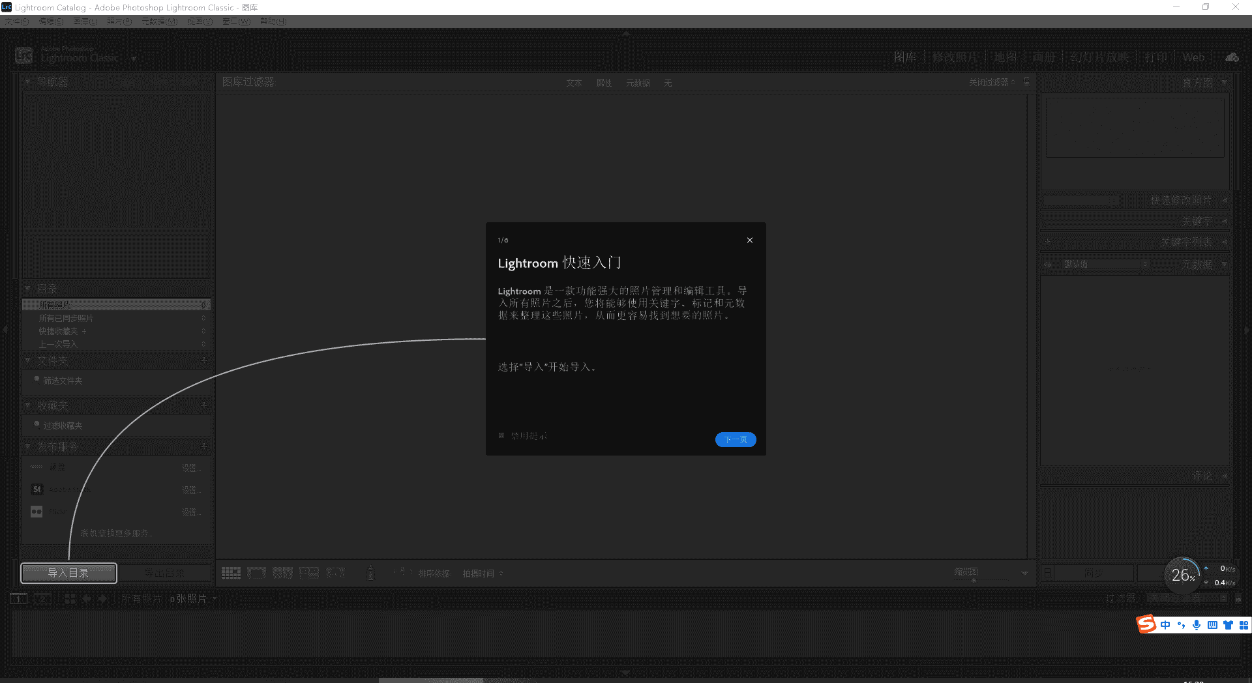Screen dimensions: 1252x683
Task: Select the Grid view icon
Action: (x=231, y=574)
